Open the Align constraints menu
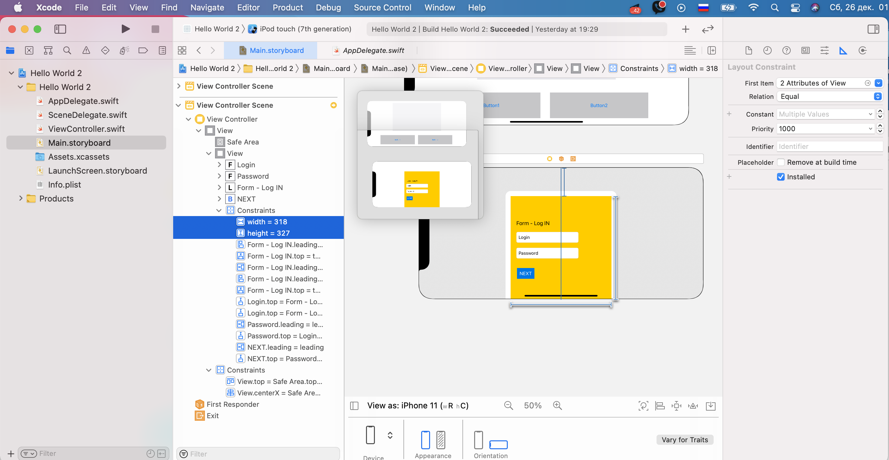This screenshot has height=460, width=889. [660, 406]
